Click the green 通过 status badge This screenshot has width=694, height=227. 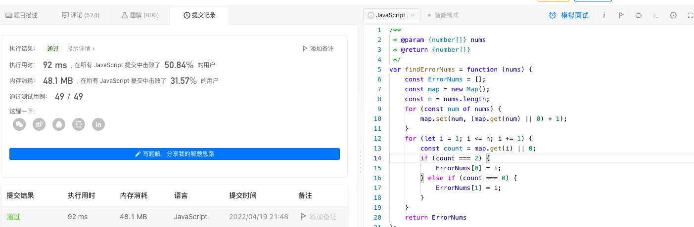point(53,49)
